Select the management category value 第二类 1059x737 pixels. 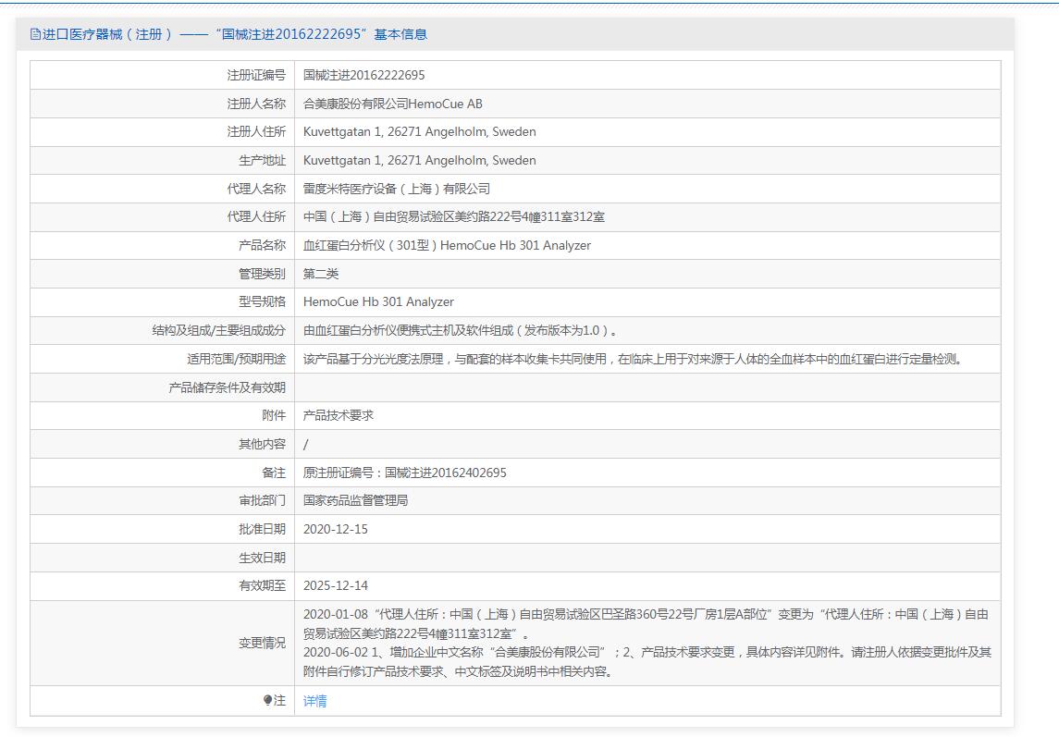321,274
